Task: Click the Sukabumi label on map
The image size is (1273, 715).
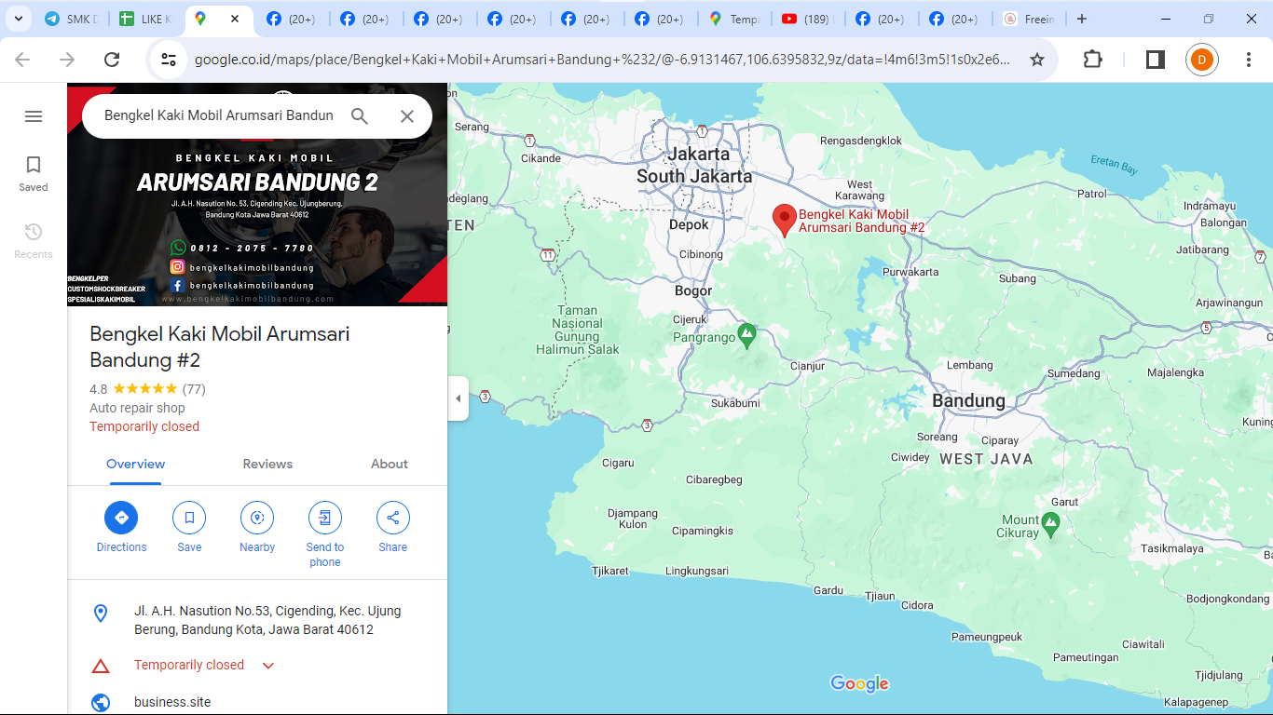Action: coord(735,403)
